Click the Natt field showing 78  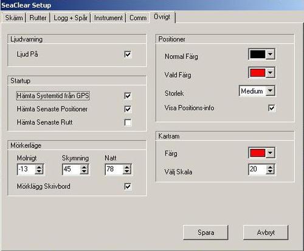(x=114, y=170)
